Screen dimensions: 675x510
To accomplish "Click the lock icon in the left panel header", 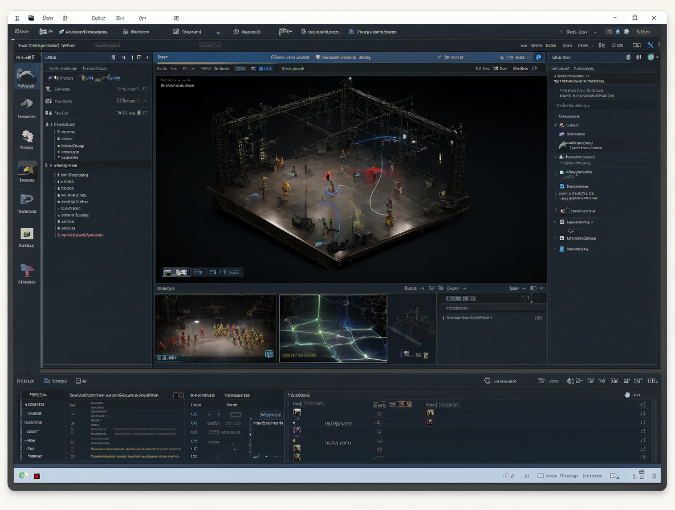I will [113, 57].
